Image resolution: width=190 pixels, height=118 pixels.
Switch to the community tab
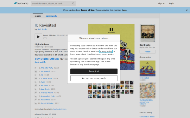coord(51,16)
